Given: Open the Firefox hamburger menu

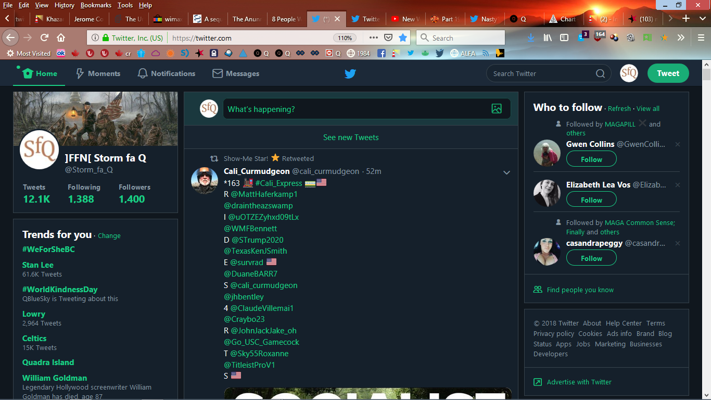Looking at the screenshot, I should (701, 37).
